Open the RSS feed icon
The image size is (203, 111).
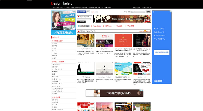(x=145, y=31)
